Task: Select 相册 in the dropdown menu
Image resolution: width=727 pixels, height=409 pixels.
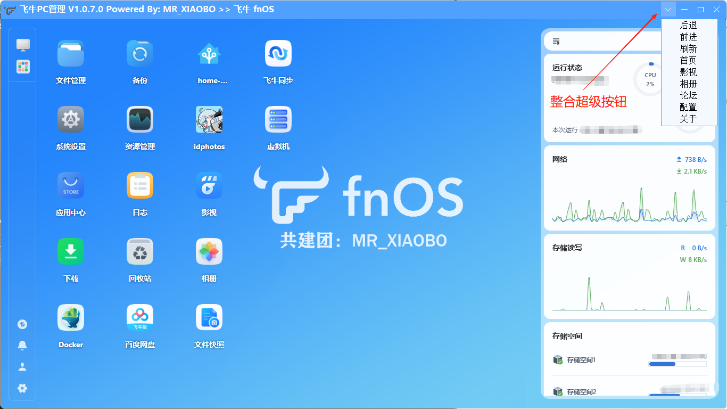Action: [689, 84]
